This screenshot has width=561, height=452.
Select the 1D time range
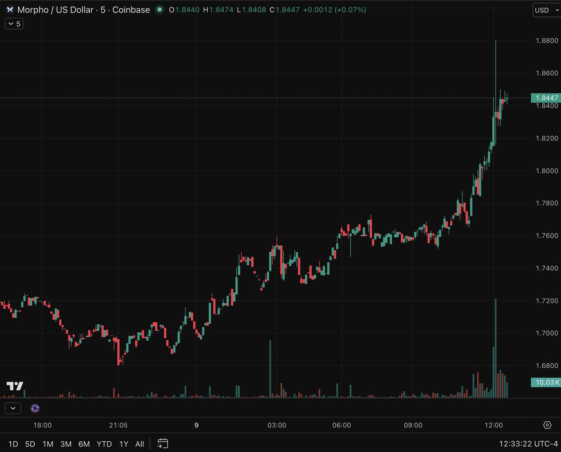[14, 444]
